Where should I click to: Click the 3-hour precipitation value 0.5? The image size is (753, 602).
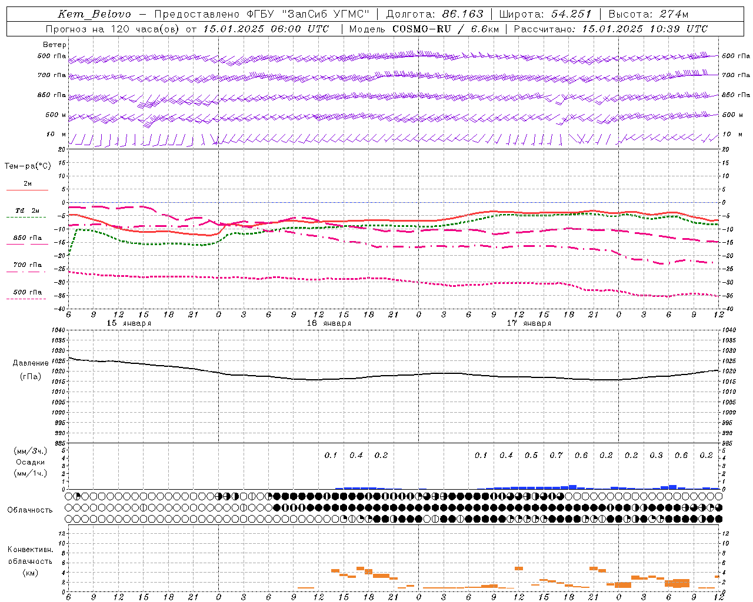[x=531, y=455]
